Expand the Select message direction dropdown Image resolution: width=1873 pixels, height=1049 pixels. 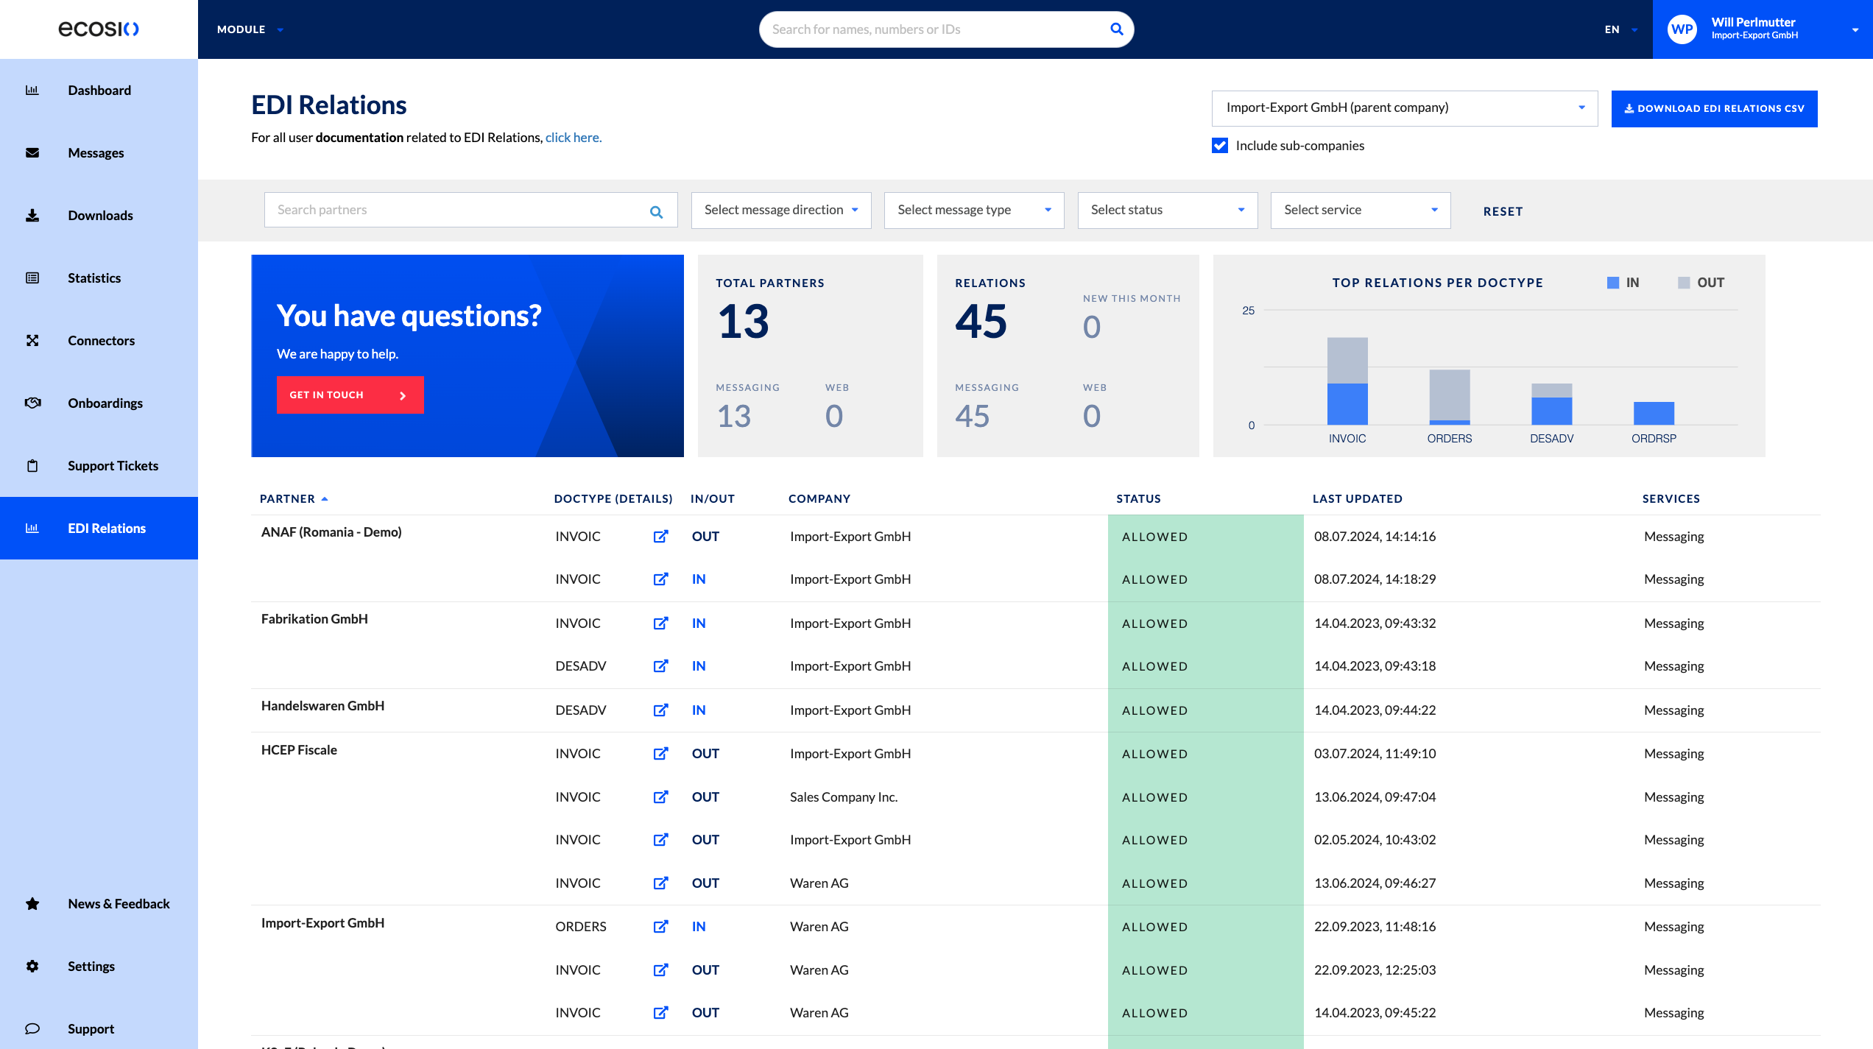pos(781,211)
